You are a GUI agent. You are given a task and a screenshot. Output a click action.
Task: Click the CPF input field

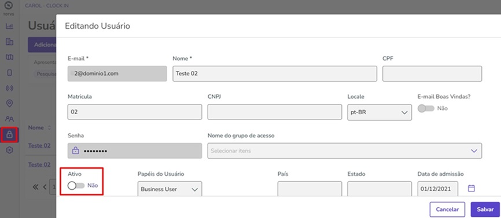tap(432, 74)
